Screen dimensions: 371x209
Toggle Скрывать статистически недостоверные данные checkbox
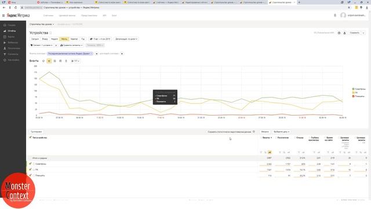(x=206, y=132)
